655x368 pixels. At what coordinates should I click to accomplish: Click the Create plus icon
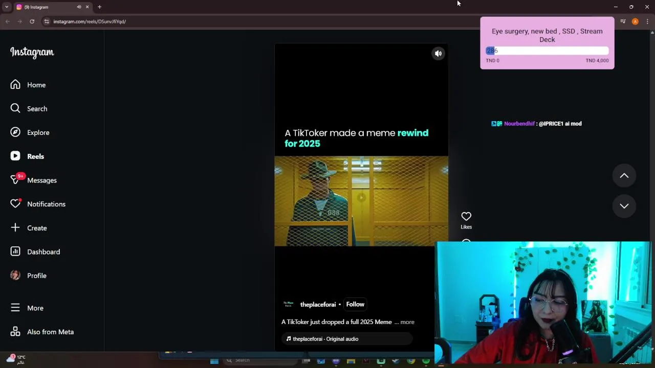pyautogui.click(x=15, y=227)
